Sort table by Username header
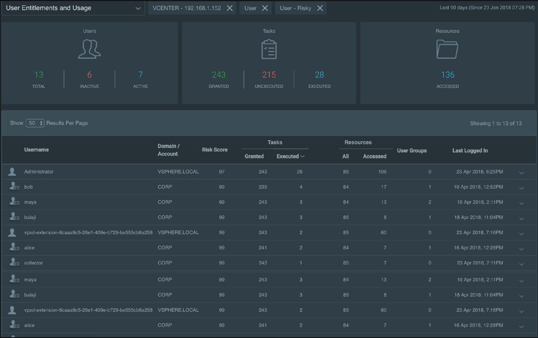This screenshot has width=538, height=338. point(37,150)
